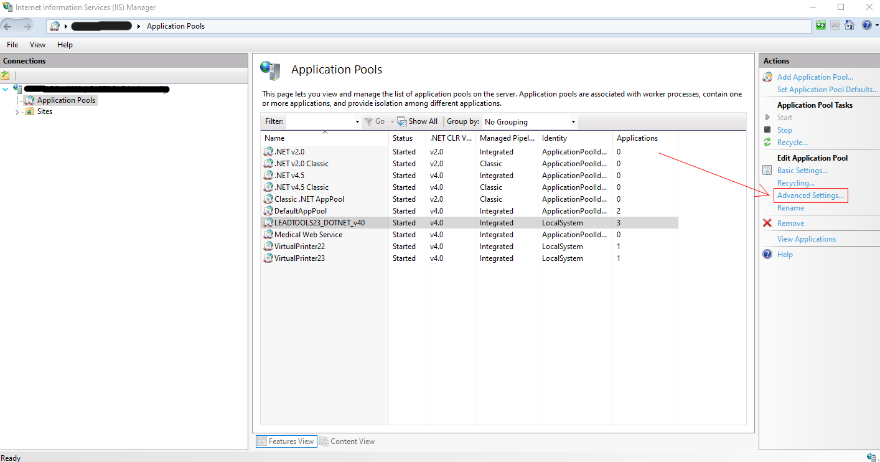880x462 pixels.
Task: Click inside the Filter text field
Action: (x=320, y=122)
